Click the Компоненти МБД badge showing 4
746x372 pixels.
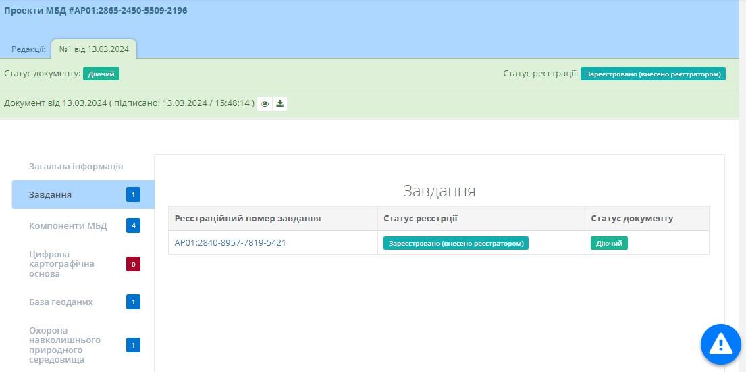pyautogui.click(x=133, y=225)
